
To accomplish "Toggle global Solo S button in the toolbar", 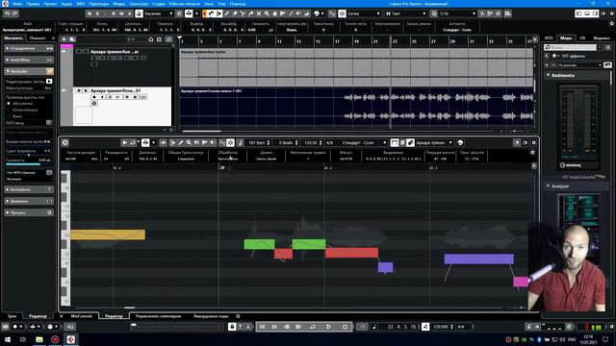I will [97, 13].
